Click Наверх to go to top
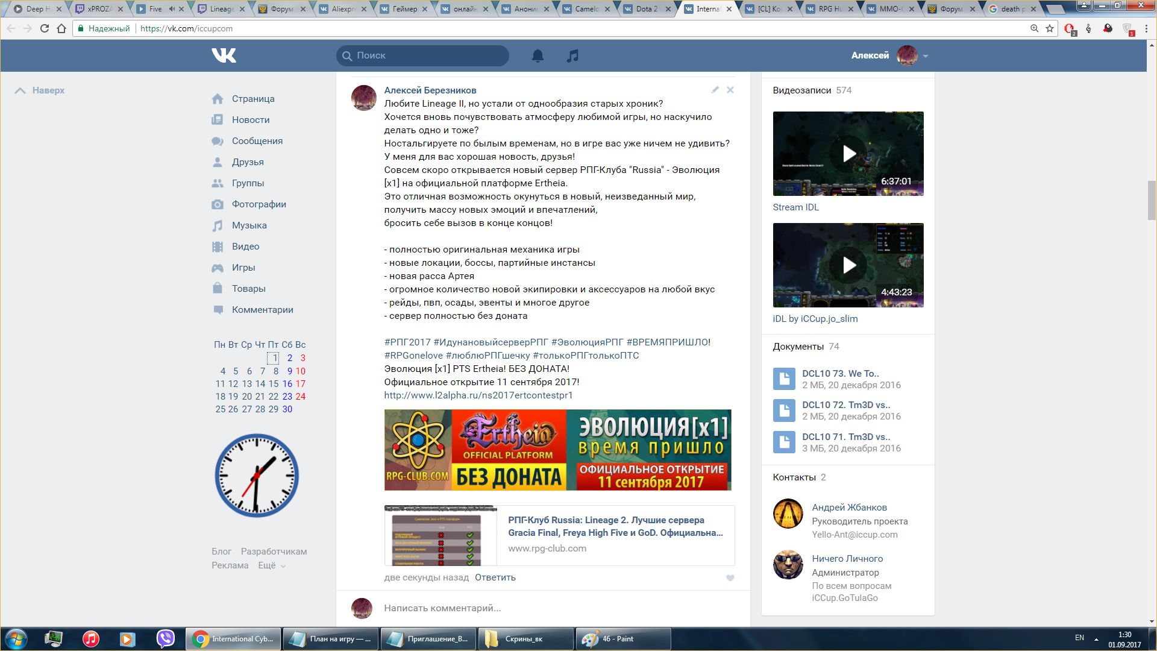Screen dimensions: 1157x651 pos(40,90)
